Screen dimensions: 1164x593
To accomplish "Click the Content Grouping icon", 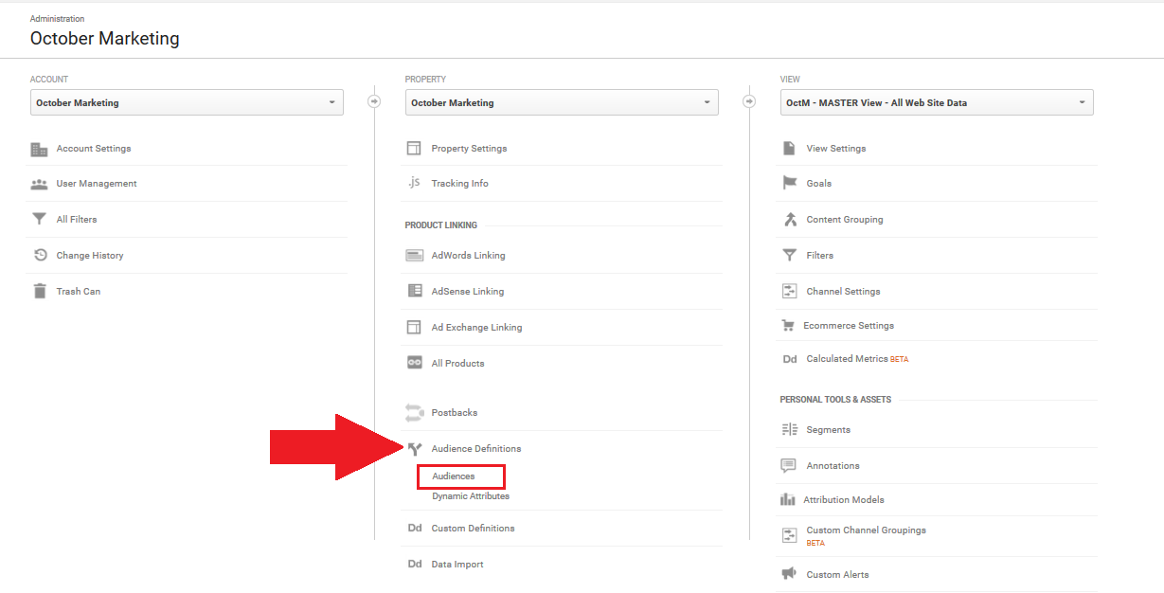I will [790, 219].
